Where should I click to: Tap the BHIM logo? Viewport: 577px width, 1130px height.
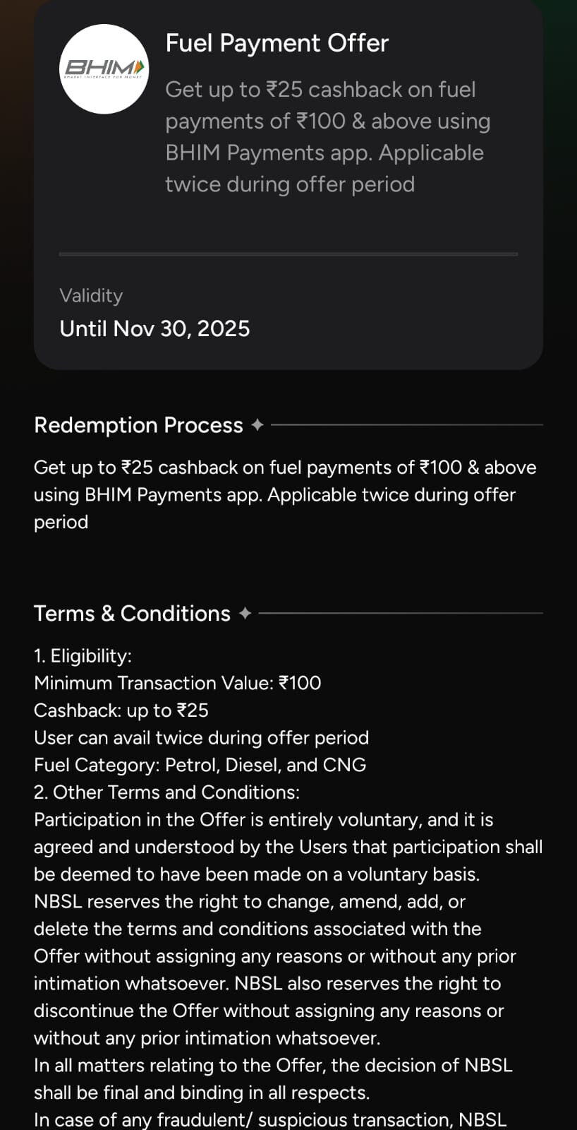point(104,69)
